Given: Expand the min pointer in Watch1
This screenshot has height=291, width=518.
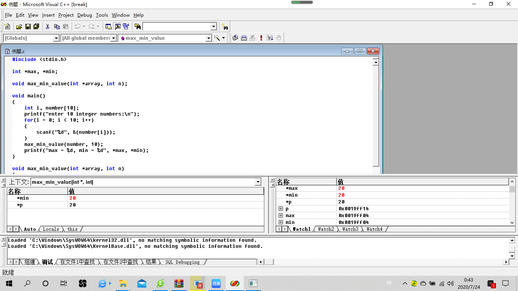Looking at the screenshot, I should [x=281, y=222].
